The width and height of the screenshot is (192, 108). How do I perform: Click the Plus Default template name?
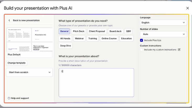tap(14, 55)
